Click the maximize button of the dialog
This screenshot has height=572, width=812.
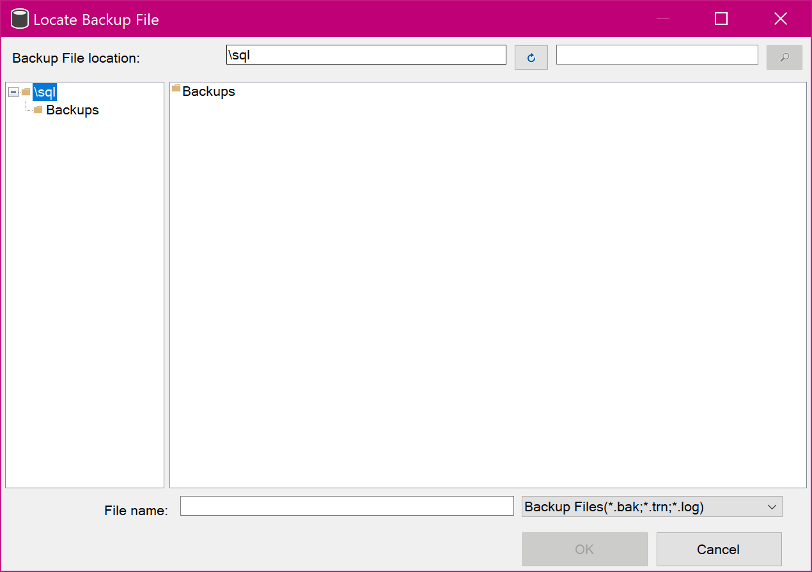(721, 19)
